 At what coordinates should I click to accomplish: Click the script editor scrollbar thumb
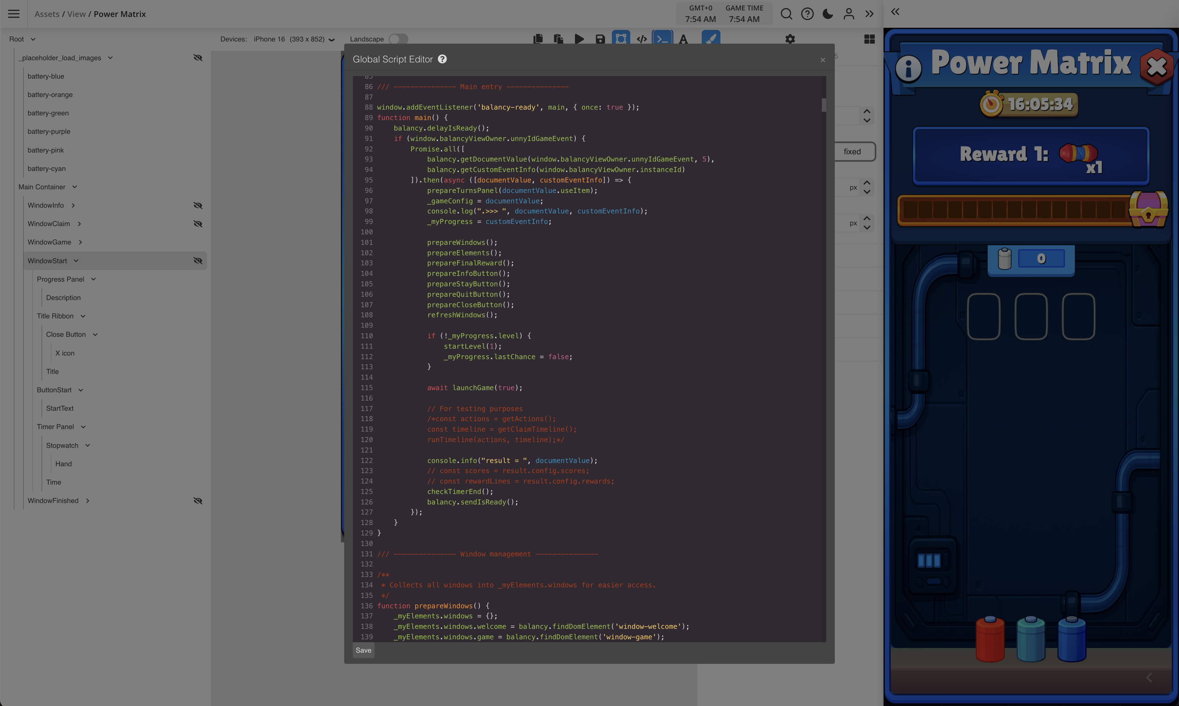pos(823,105)
